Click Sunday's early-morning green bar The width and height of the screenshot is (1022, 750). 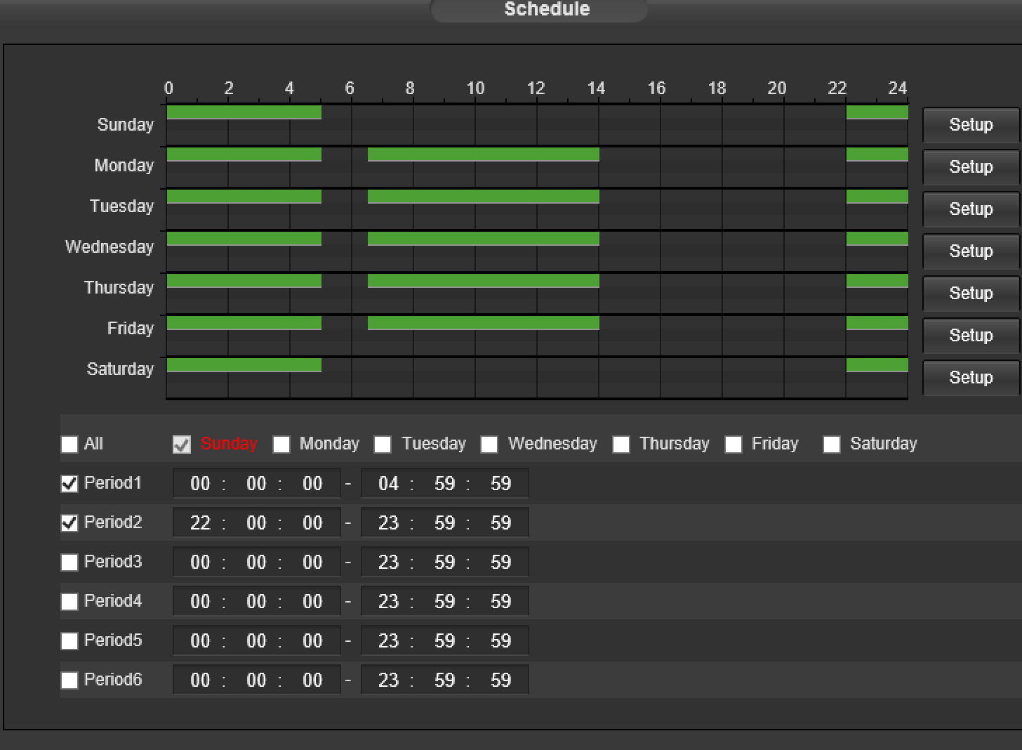tap(244, 112)
